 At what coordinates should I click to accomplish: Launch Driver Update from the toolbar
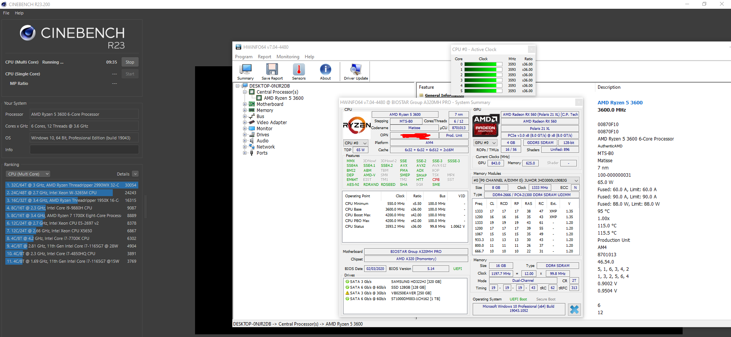coord(356,72)
